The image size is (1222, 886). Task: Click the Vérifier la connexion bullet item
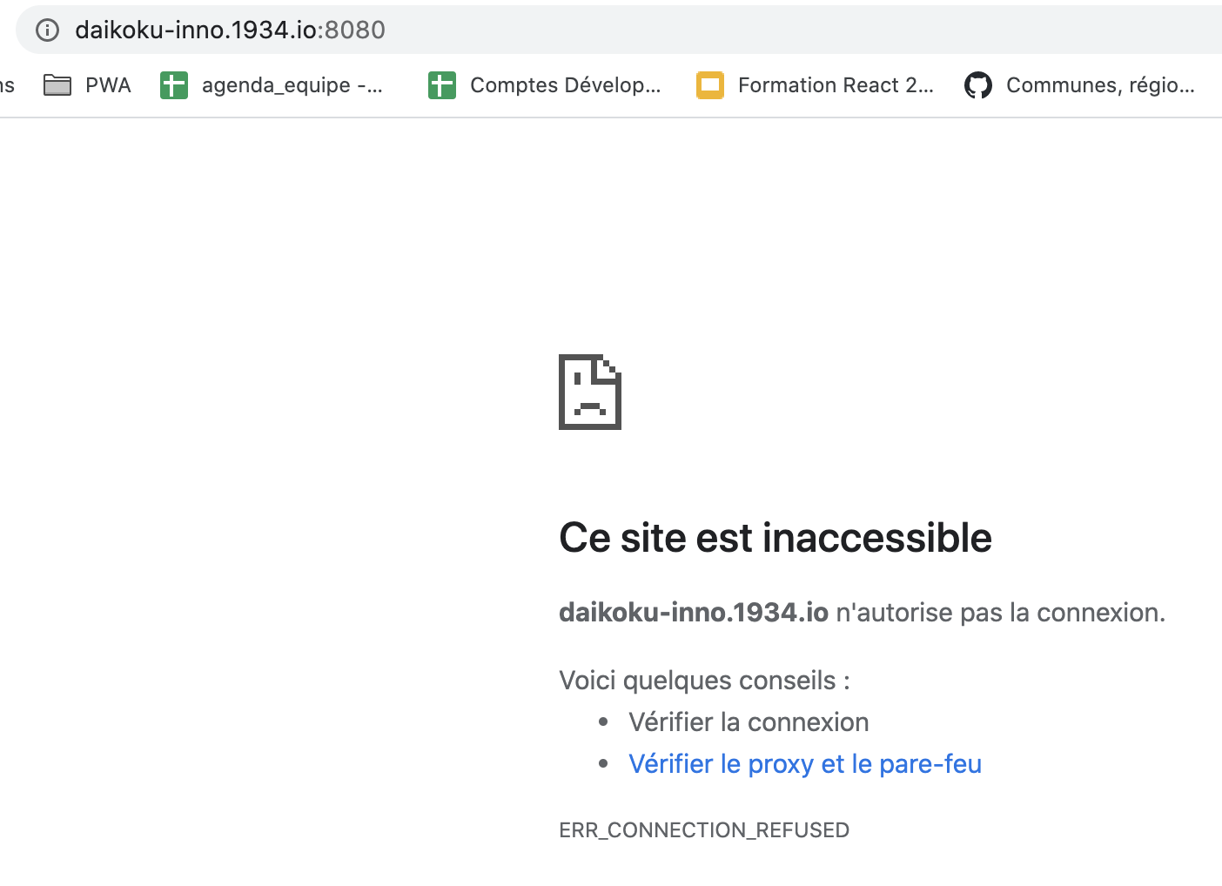point(749,722)
